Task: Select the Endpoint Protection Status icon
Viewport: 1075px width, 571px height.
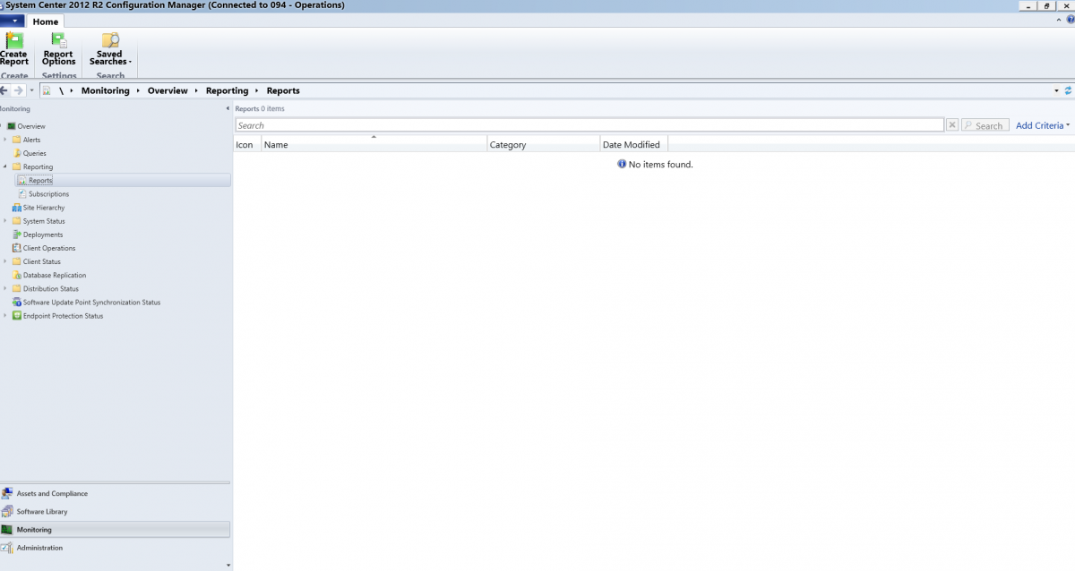Action: 16,316
